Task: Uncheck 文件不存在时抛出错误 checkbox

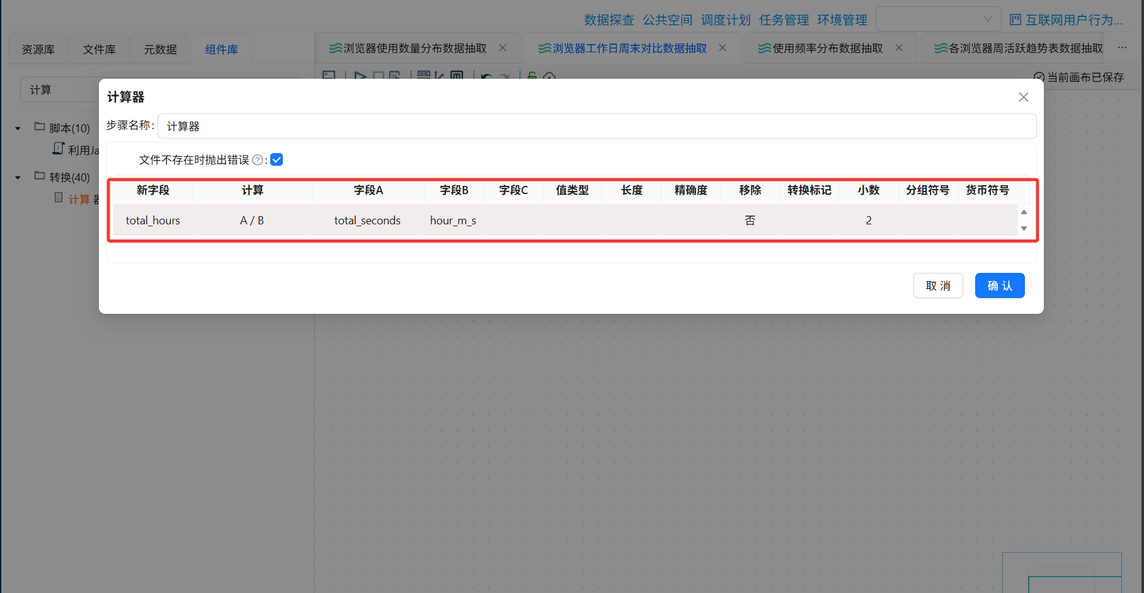Action: pyautogui.click(x=277, y=159)
